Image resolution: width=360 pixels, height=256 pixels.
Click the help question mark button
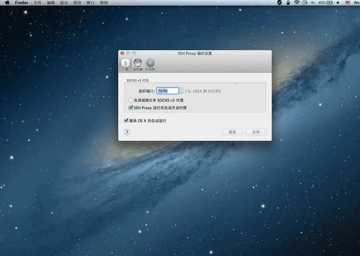coord(127,132)
